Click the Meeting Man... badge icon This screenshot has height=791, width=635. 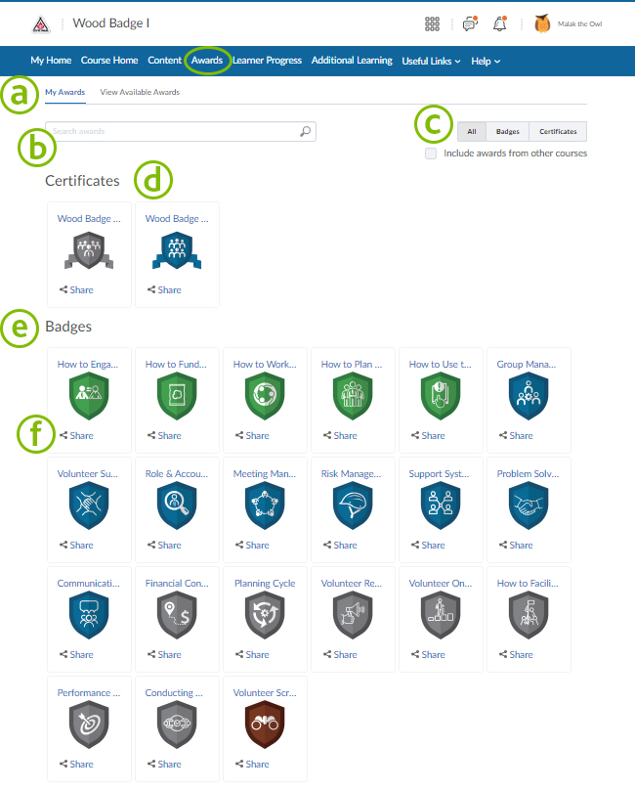click(x=265, y=505)
